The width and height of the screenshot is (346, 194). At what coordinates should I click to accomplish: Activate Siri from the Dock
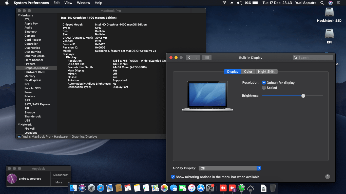coord(83,188)
